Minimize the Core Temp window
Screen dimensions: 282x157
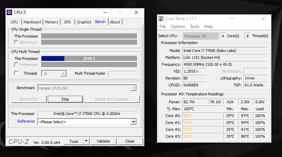[x=232, y=19]
